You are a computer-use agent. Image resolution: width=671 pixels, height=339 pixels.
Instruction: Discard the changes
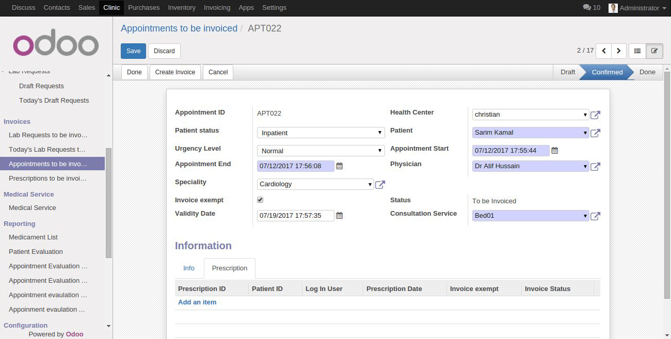[164, 51]
